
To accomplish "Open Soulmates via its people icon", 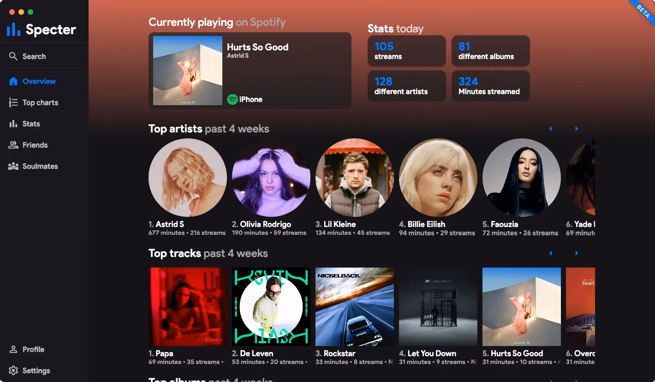I will [13, 166].
